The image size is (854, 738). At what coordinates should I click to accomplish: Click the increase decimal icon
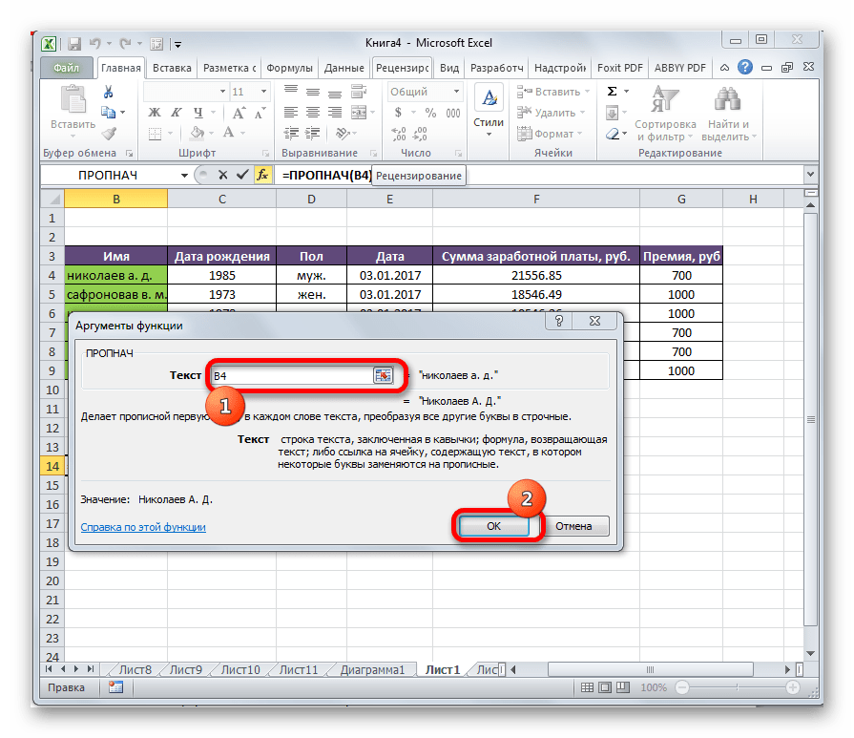(398, 134)
